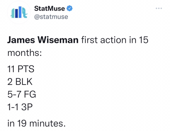Click the "in 19 minutes." line
The height and width of the screenshot is (131, 170).
(x=36, y=123)
